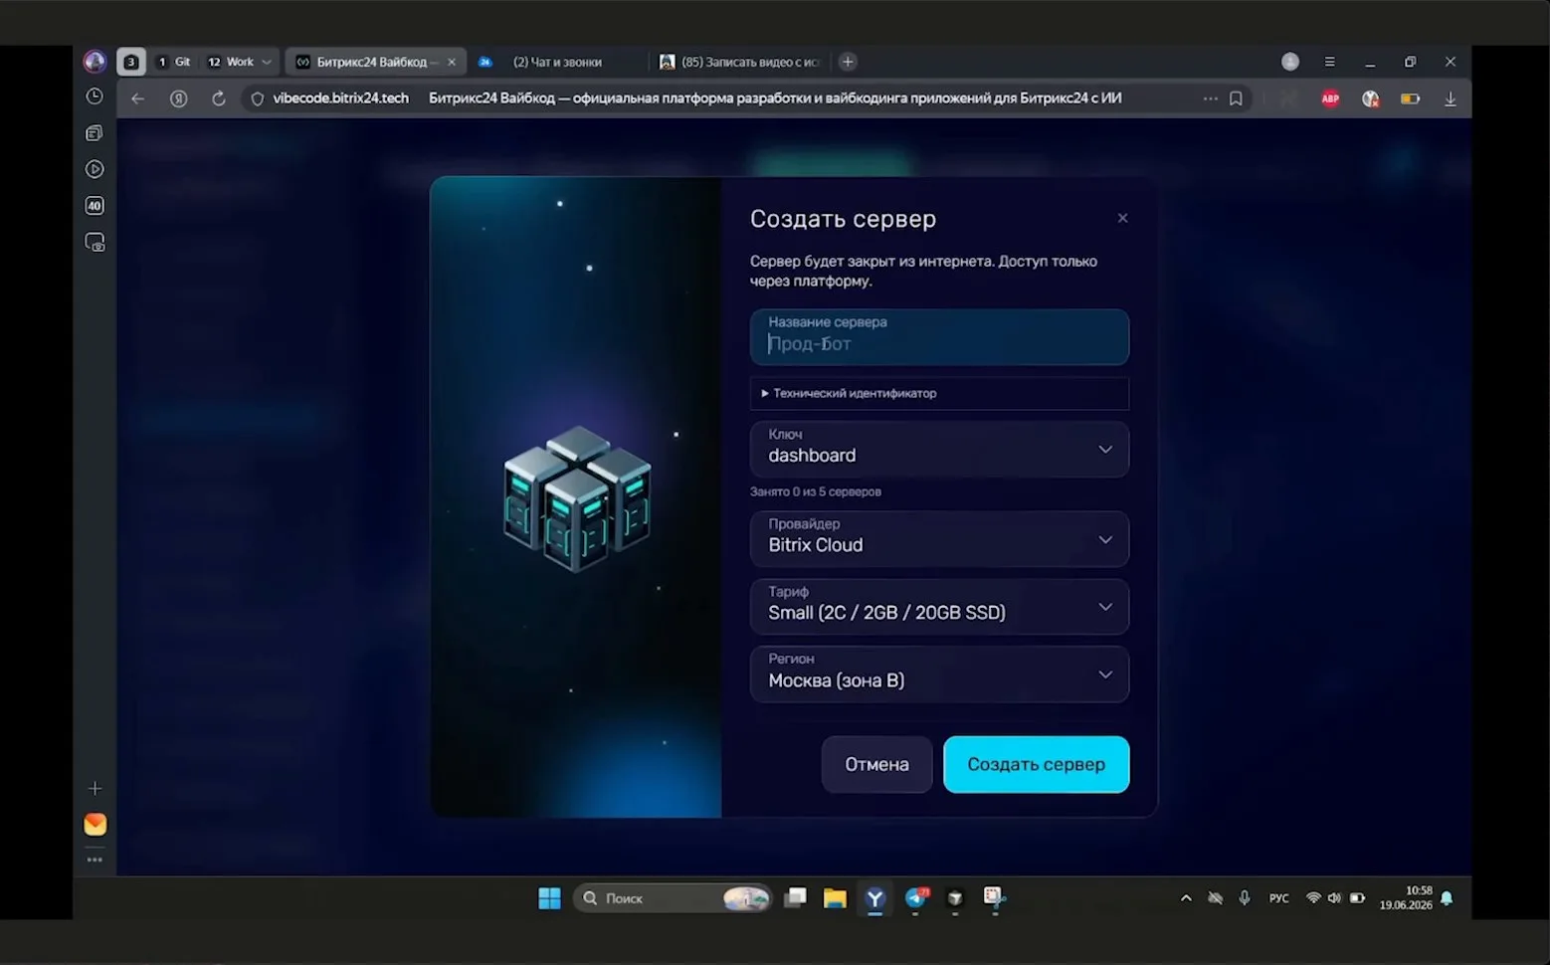Open the browser hamburger menu
The width and height of the screenshot is (1550, 965).
pos(1329,62)
